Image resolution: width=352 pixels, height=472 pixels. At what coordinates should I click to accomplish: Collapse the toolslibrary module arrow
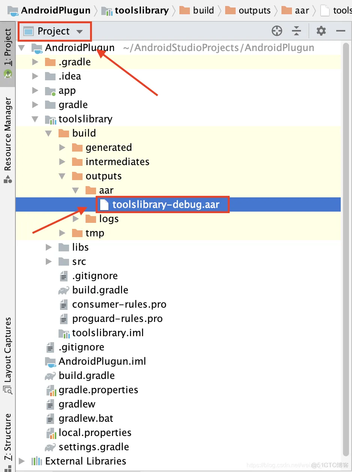[x=35, y=119]
